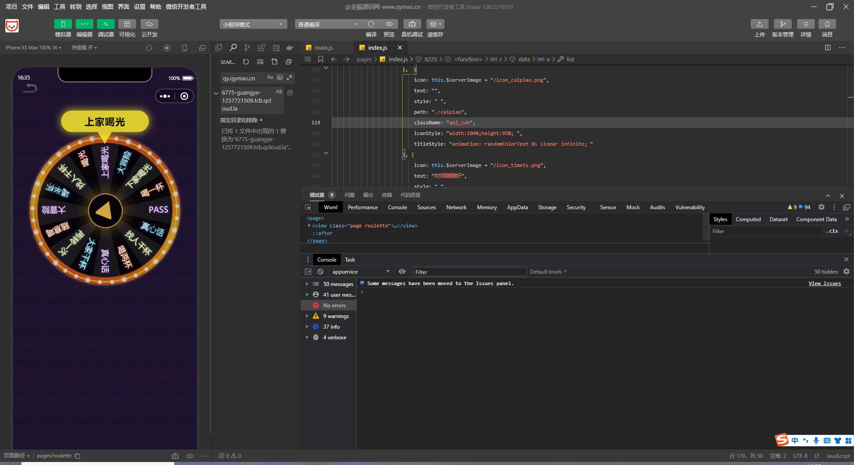This screenshot has height=465, width=854.
Task: Toggle the debugger (调试器) panel button
Action: [105, 24]
